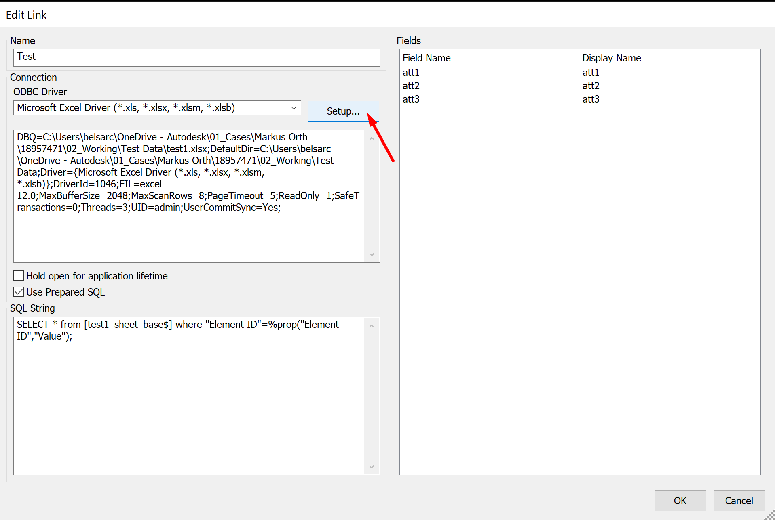
Task: Click the Field Name column header
Action: click(490, 58)
